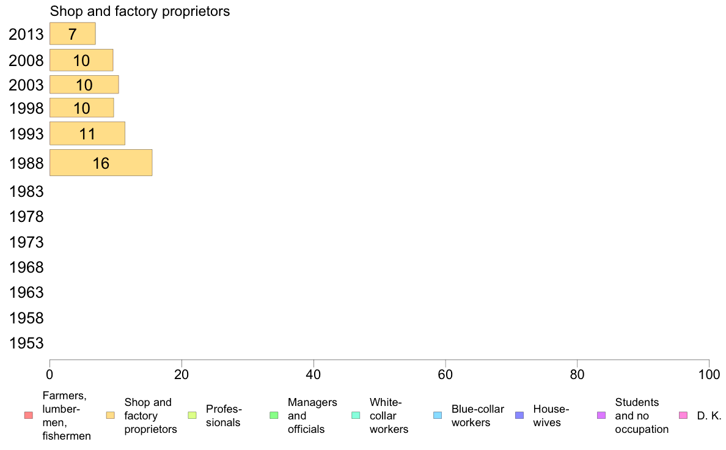Click the Blue-collar workers legend swatch
This screenshot has height=450, width=726.
coord(437,416)
